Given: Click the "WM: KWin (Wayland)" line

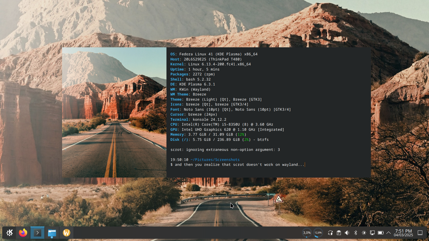Looking at the screenshot, I should coord(190,89).
